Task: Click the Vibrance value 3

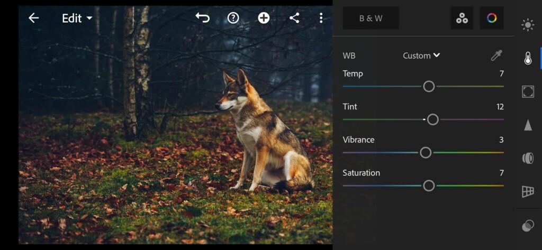Action: click(x=502, y=140)
